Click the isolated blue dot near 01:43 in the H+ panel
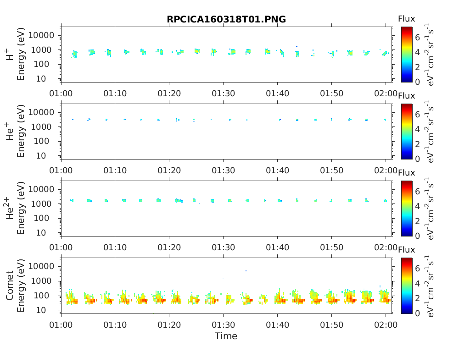The height and width of the screenshot is (352, 470). 297,46
